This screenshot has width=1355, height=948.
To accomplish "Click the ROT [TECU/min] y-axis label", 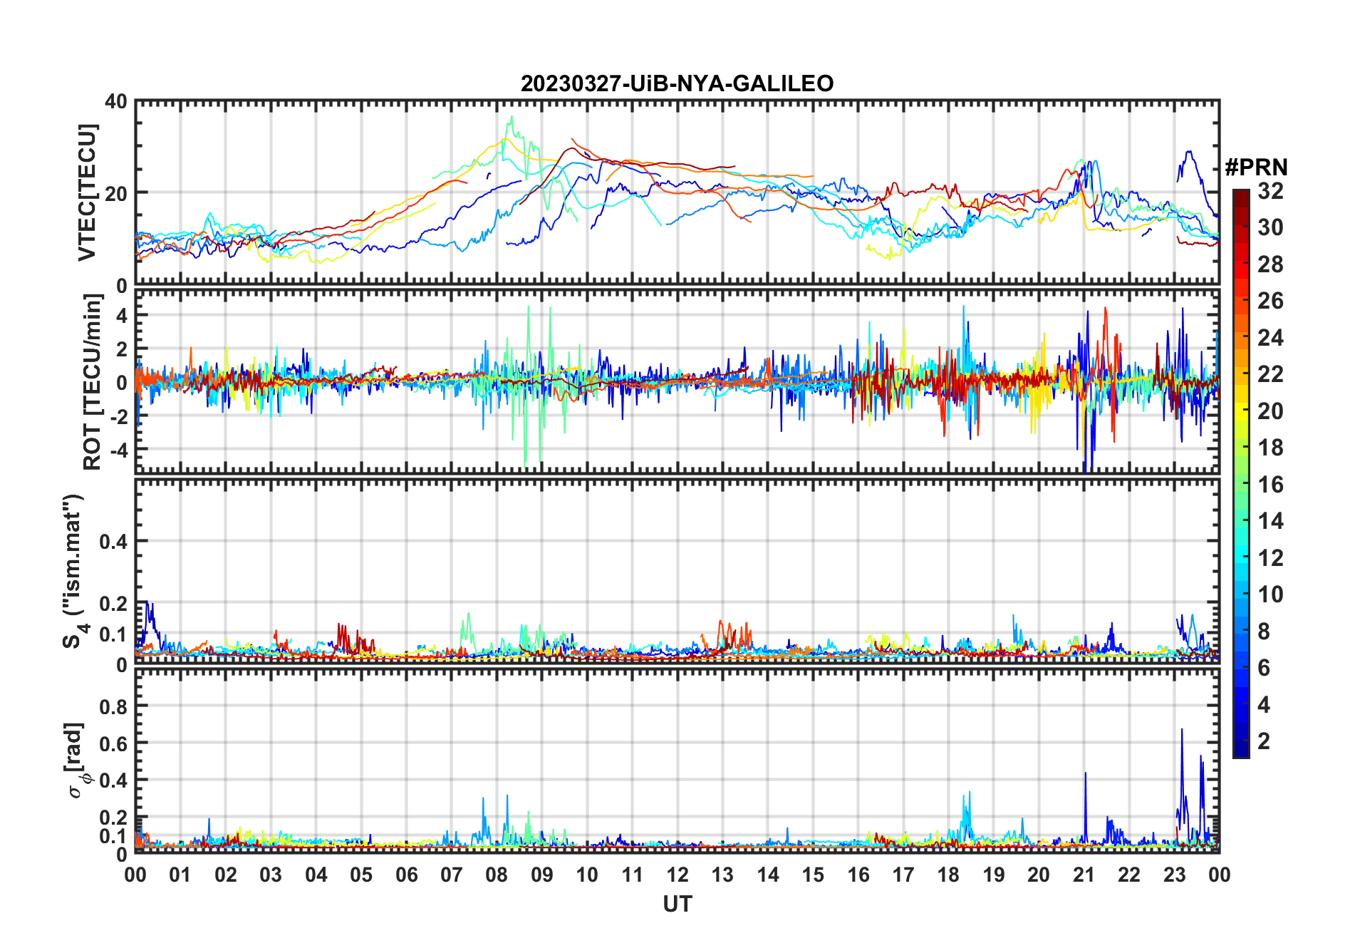I will (92, 381).
